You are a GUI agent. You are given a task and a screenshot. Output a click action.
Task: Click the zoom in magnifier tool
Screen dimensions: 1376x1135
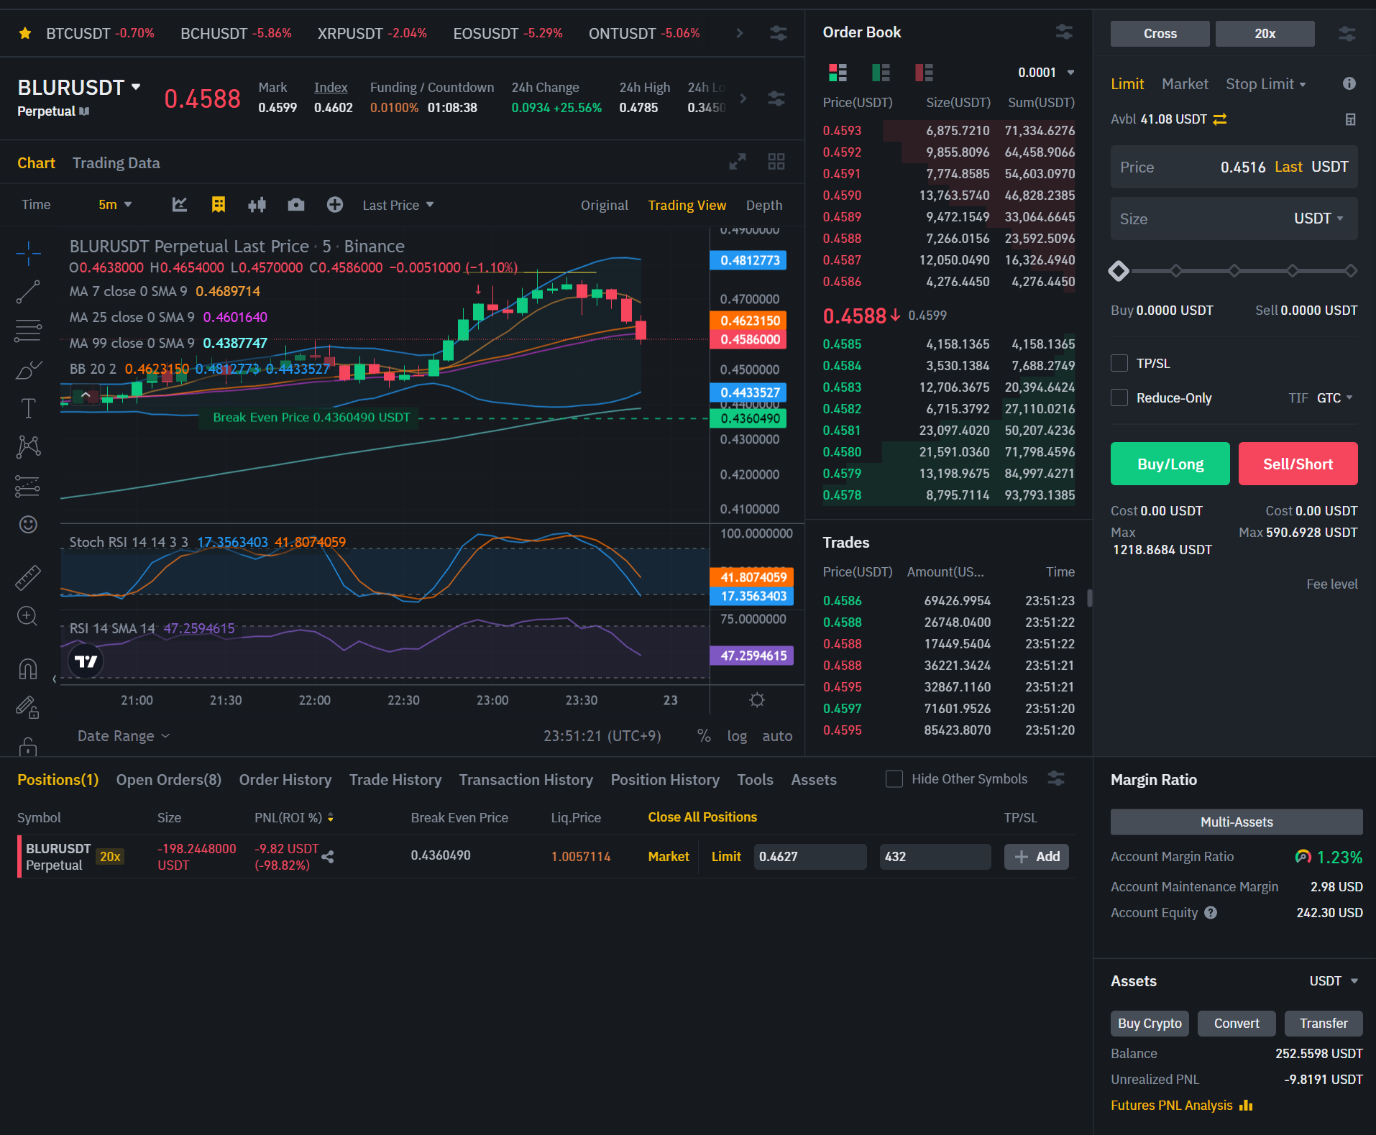click(x=28, y=616)
